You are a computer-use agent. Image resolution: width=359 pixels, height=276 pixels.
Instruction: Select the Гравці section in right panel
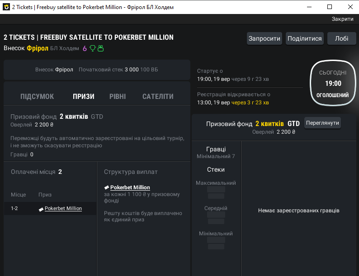click(x=216, y=149)
